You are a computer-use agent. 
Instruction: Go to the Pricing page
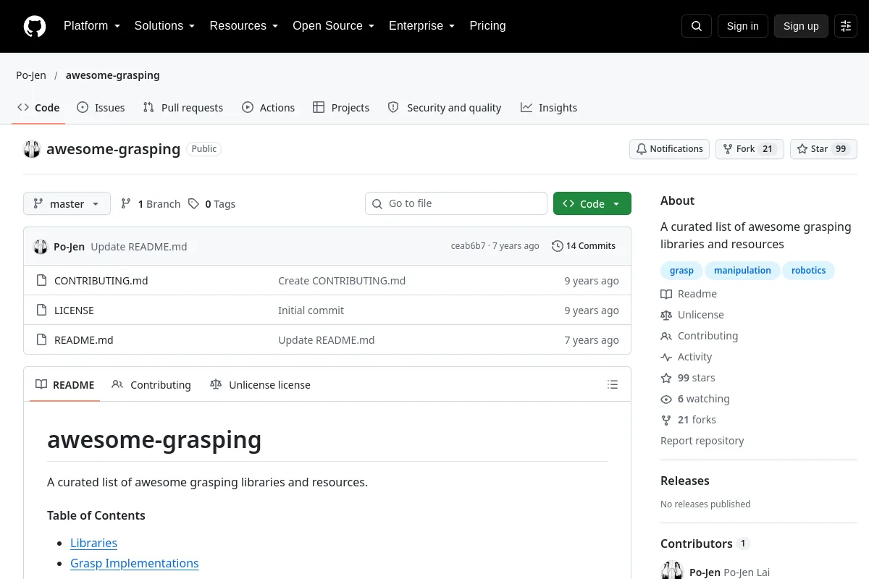coord(487,26)
